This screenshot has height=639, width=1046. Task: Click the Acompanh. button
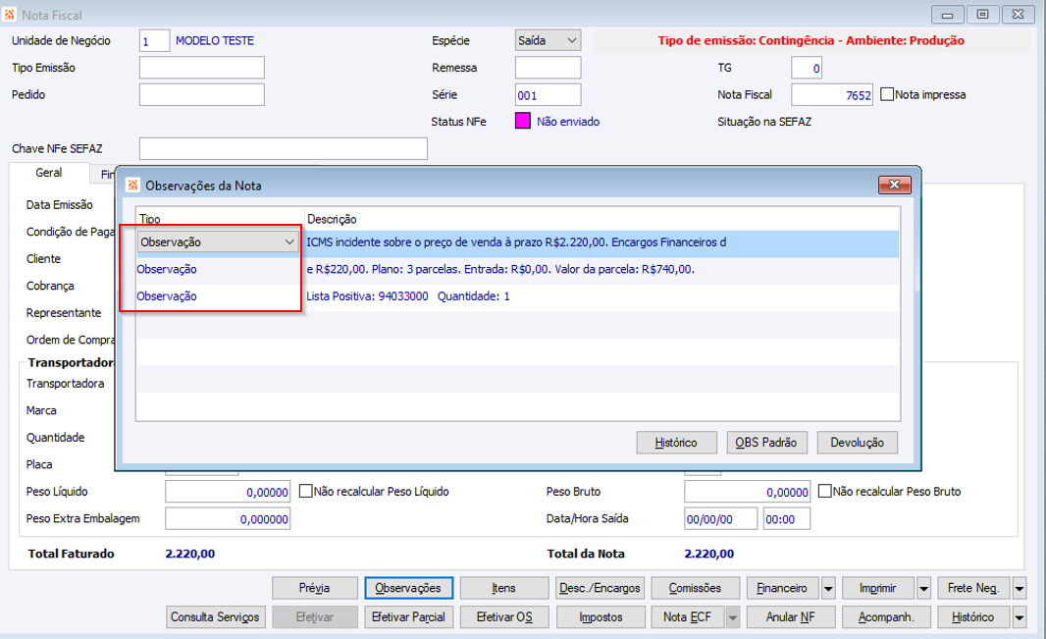pos(886,617)
